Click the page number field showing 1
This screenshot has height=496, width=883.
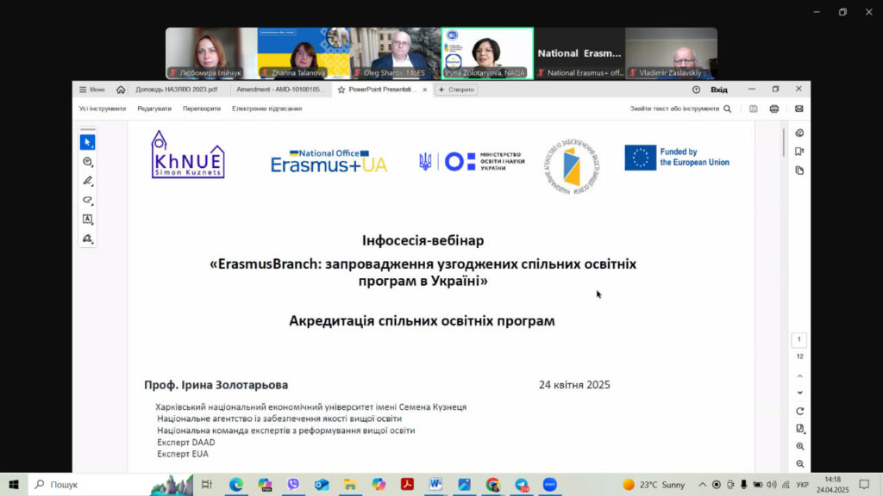pyautogui.click(x=799, y=340)
